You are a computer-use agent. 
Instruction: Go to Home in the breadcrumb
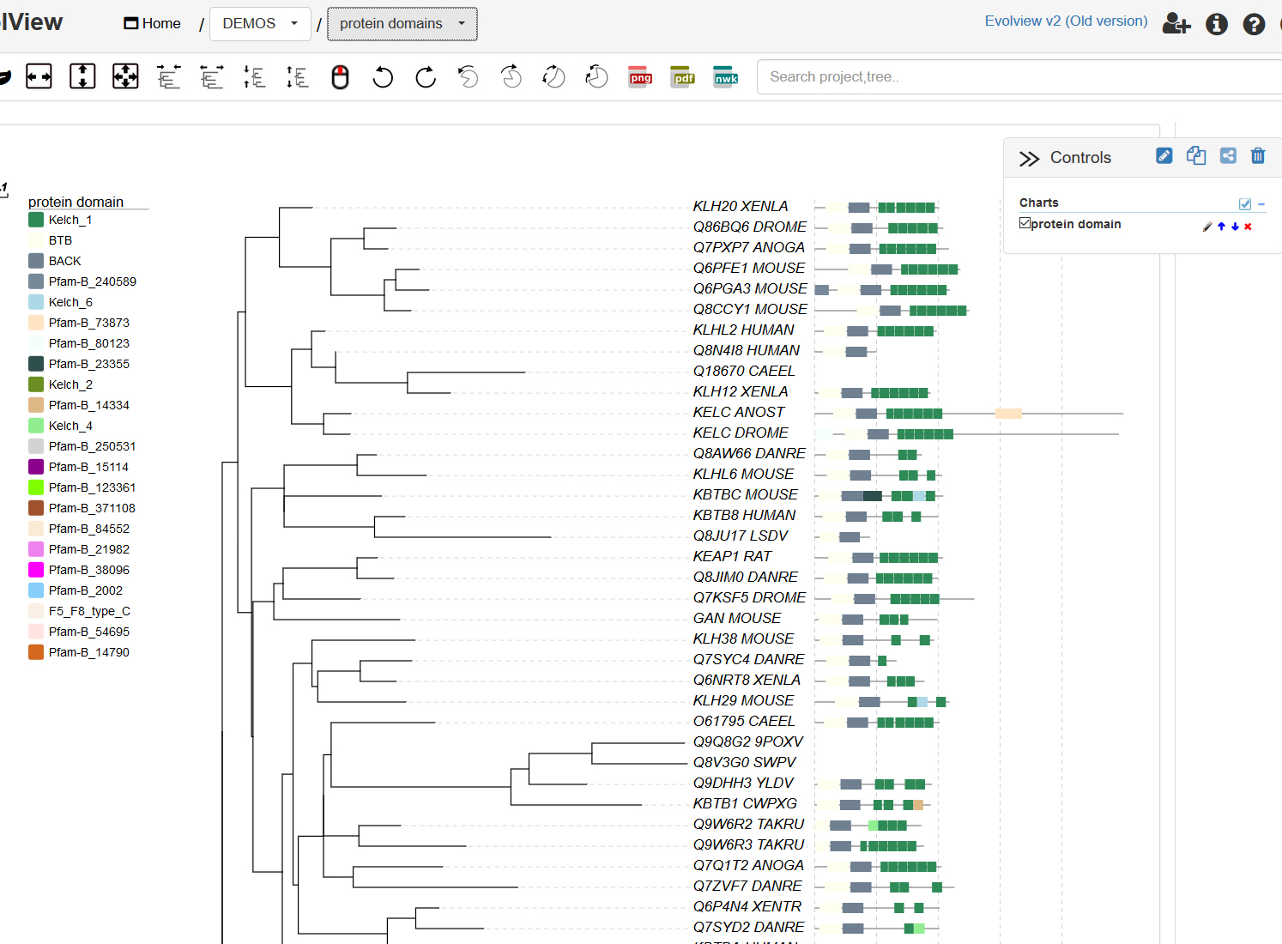[153, 24]
